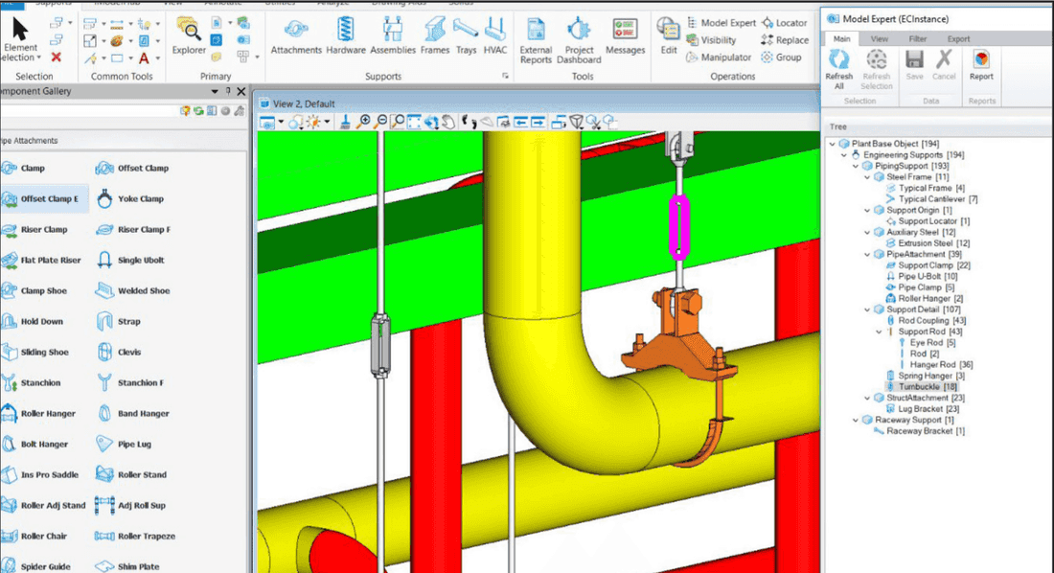Click Zoom In on the view toolbar

363,122
